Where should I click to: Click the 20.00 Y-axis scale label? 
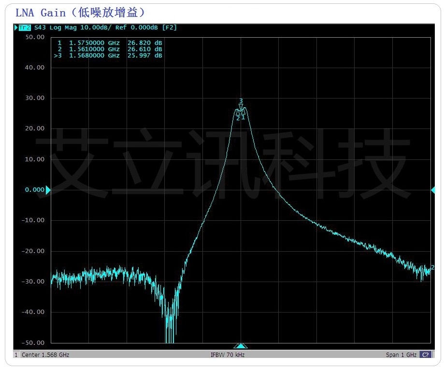coord(35,128)
